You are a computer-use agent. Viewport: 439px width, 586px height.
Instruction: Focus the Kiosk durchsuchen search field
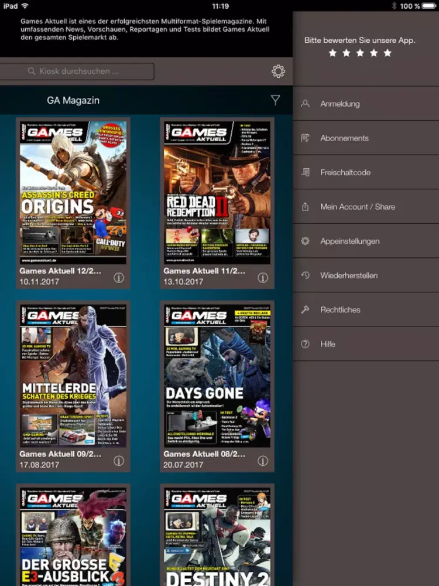[77, 71]
